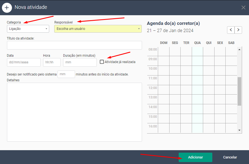Click agenda scrollbar up arrow
The height and width of the screenshot is (164, 249).
240,49
